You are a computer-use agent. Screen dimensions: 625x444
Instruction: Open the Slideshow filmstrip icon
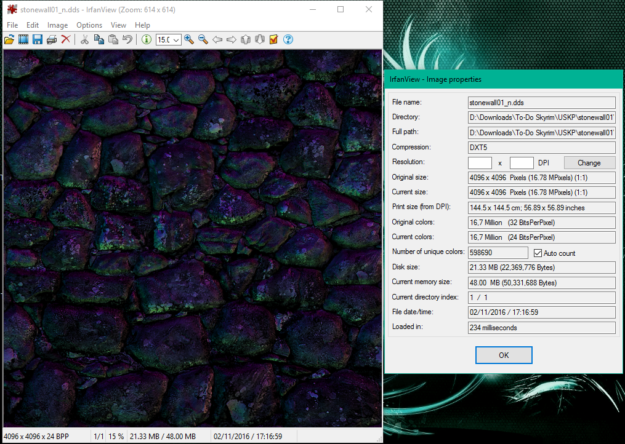(x=23, y=40)
